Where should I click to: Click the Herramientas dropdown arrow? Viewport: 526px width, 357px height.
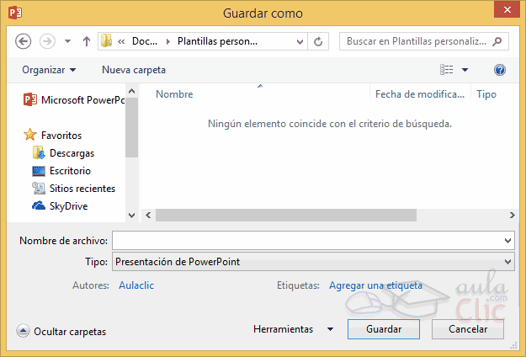(330, 329)
